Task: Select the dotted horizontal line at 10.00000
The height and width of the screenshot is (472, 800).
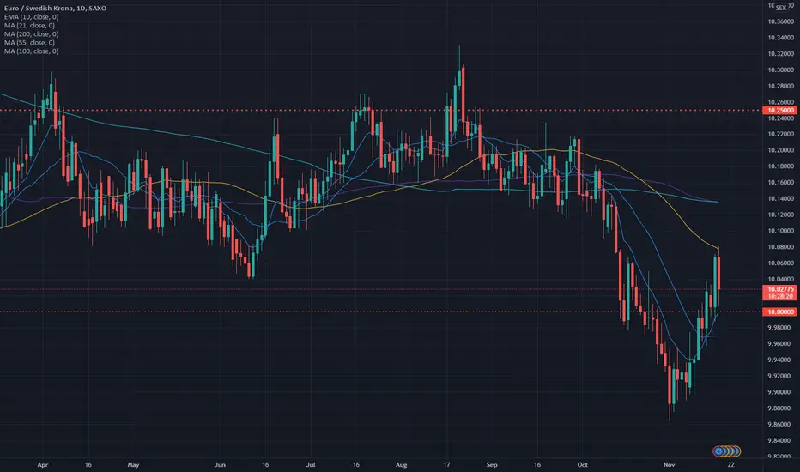Action: (x=380, y=312)
